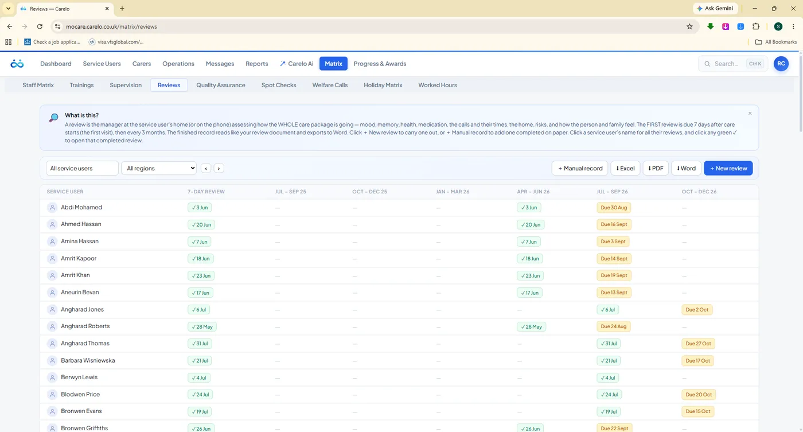Click Amrit Kapoor's person icon

coord(52,259)
